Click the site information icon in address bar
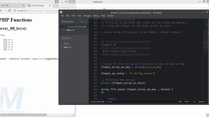Image resolution: width=209 pixels, height=117 pixels. coord(15,10)
